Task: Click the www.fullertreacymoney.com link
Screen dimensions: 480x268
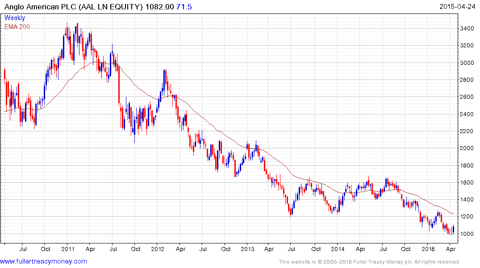Action: tap(43, 261)
